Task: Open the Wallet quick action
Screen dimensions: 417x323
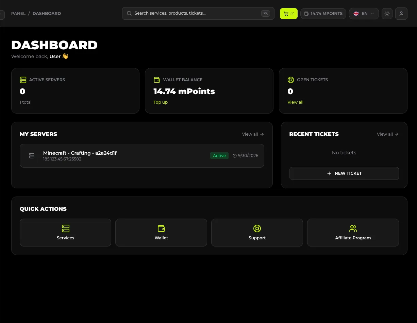Action: pos(161,233)
